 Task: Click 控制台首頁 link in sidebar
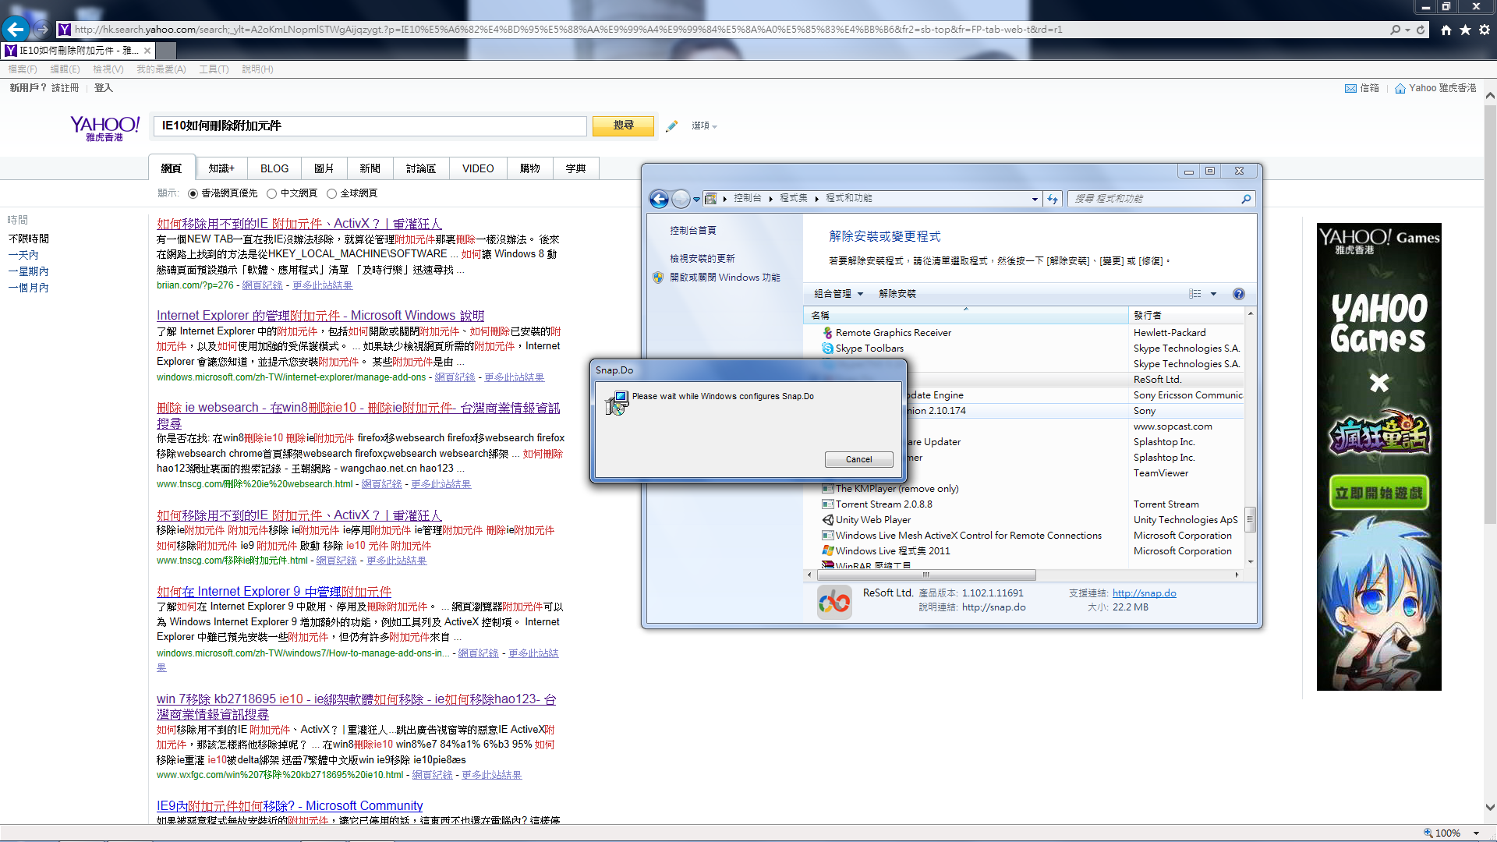[x=693, y=231]
